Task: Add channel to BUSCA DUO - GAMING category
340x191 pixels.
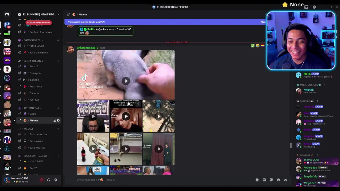Action: point(58,156)
